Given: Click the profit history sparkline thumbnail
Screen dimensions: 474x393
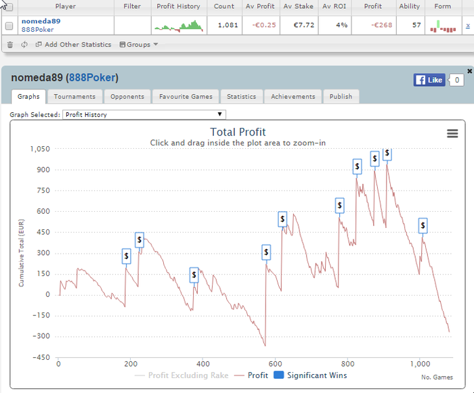Looking at the screenshot, I should (179, 26).
